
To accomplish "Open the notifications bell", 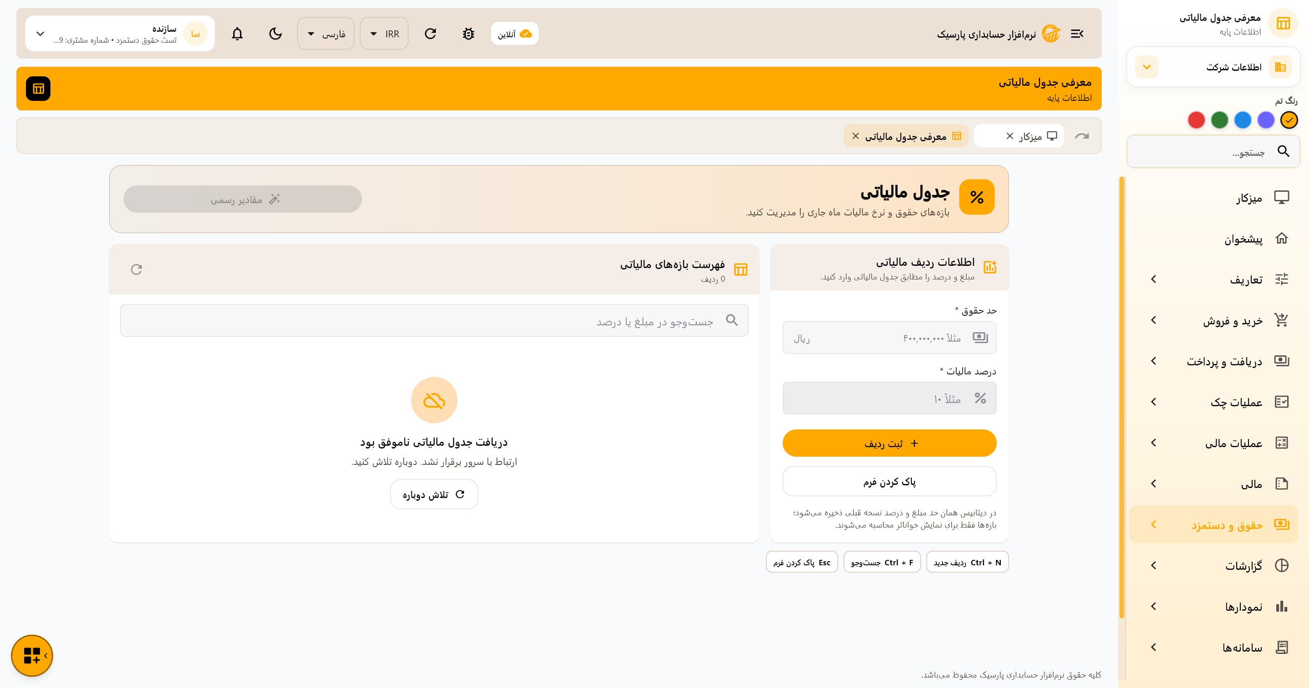I will pyautogui.click(x=237, y=34).
